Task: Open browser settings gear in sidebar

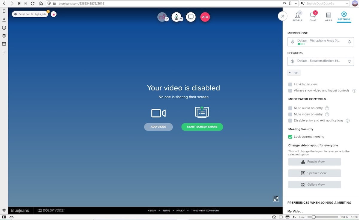Action: coord(4,210)
